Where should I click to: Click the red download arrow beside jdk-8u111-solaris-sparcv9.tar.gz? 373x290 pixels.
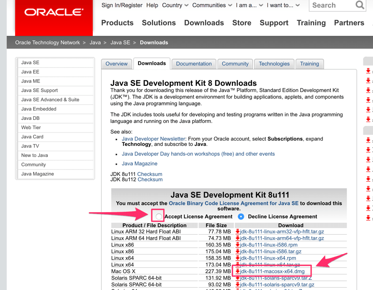pos(237,285)
